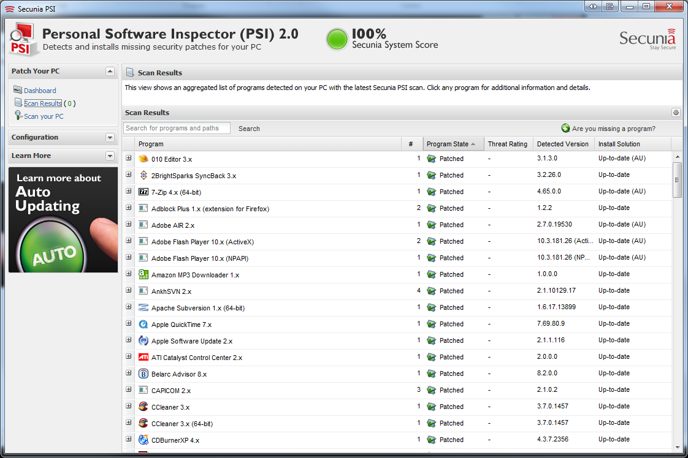Viewport: 688px width, 458px height.
Task: Sort by Program State column
Action: (453, 144)
